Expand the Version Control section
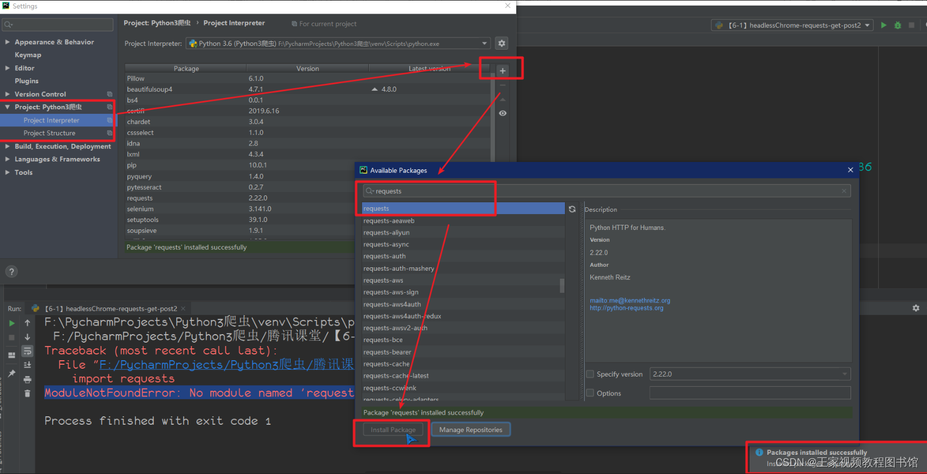The image size is (927, 474). (x=7, y=94)
